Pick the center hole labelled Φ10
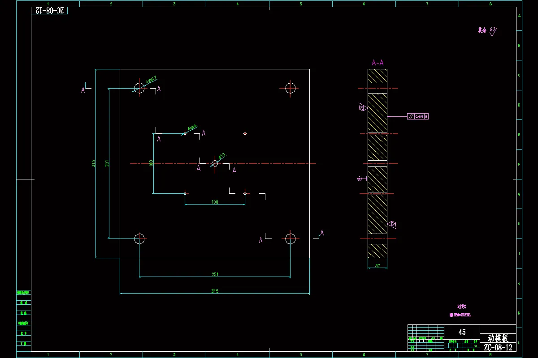Screen dimensions: 538x358 coord(215,163)
